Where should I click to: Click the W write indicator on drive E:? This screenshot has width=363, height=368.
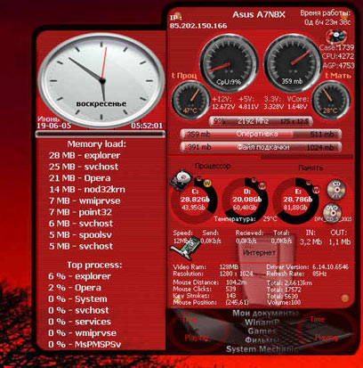pyautogui.click(x=316, y=189)
